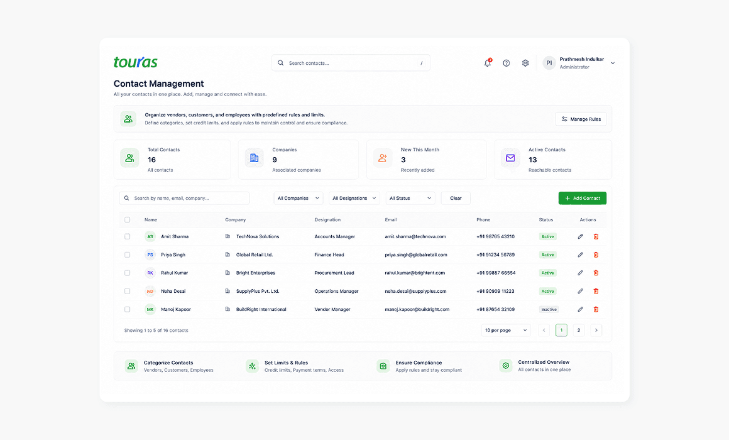Click the Bright Enterprises company name
The width and height of the screenshot is (729, 440).
(x=255, y=273)
